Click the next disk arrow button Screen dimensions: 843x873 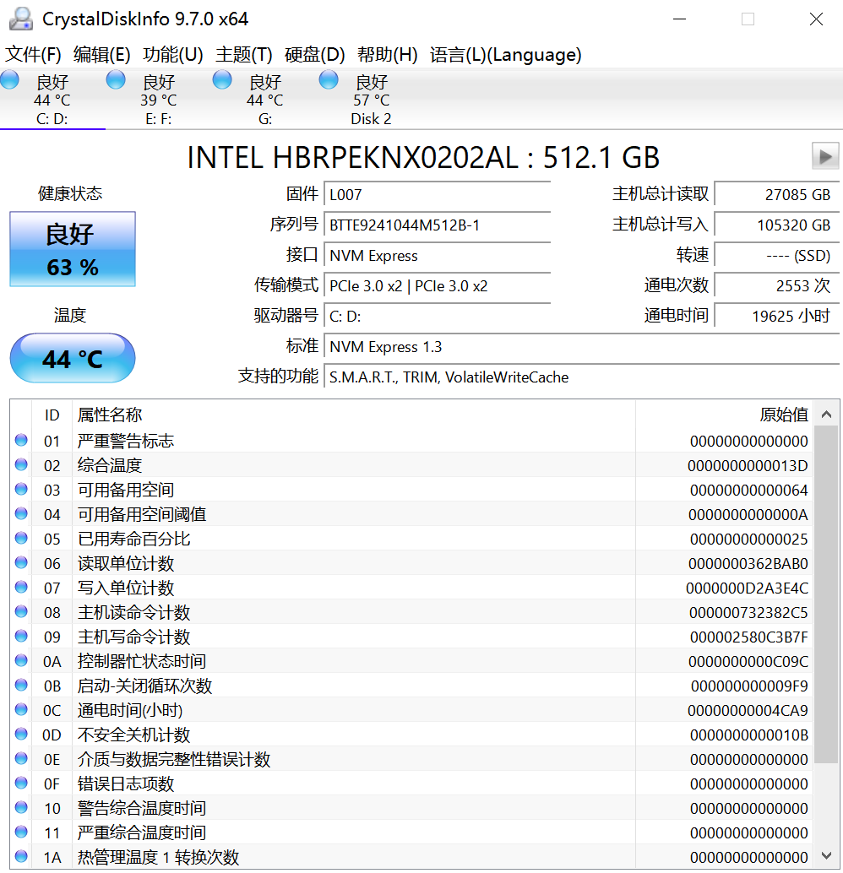click(x=825, y=156)
